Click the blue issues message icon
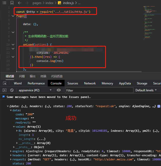This screenshot has width=161, height=166. 4,97
